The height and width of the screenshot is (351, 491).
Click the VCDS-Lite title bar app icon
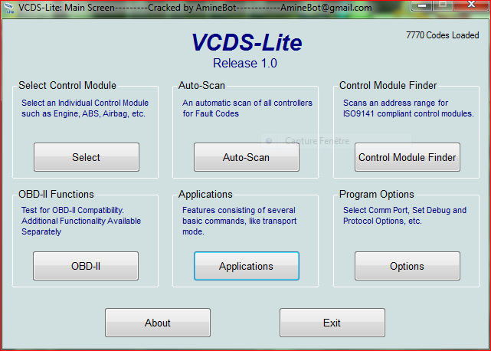point(10,8)
